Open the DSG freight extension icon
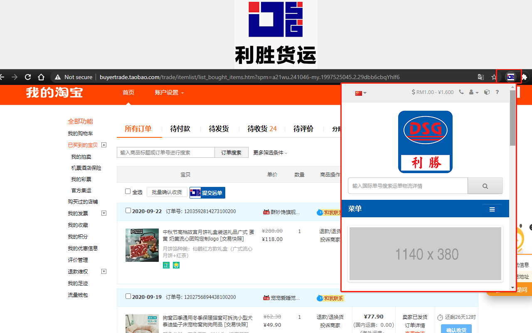532x333 pixels. tap(510, 77)
